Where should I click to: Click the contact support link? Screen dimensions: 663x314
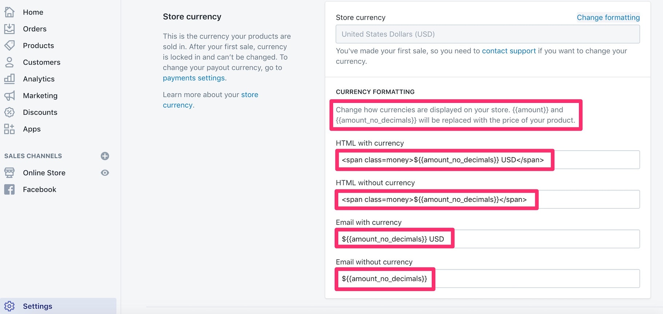(509, 51)
